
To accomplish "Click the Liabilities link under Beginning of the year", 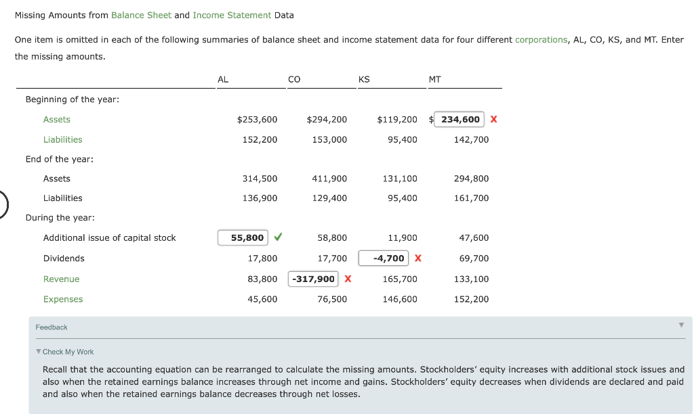I will 63,139.
